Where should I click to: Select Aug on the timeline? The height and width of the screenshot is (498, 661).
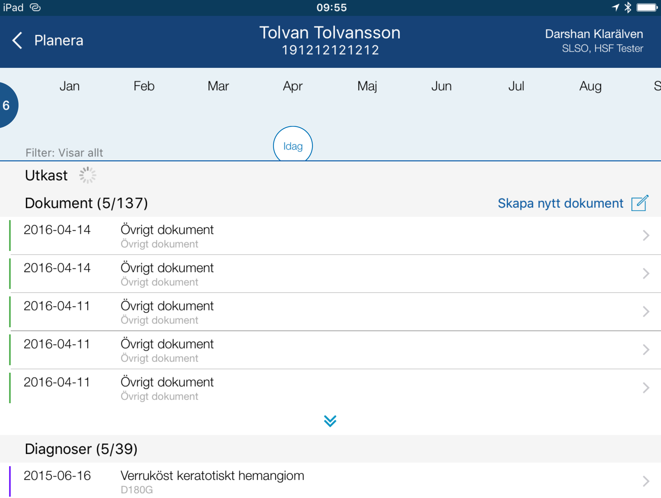tap(590, 86)
